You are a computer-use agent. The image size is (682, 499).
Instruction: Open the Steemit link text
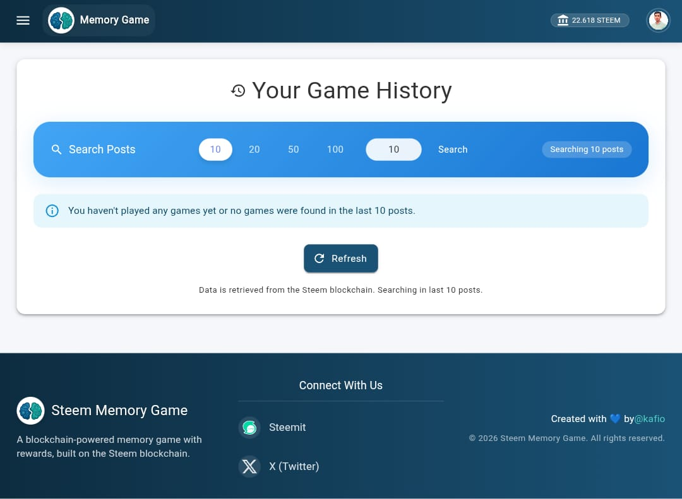pyautogui.click(x=287, y=428)
